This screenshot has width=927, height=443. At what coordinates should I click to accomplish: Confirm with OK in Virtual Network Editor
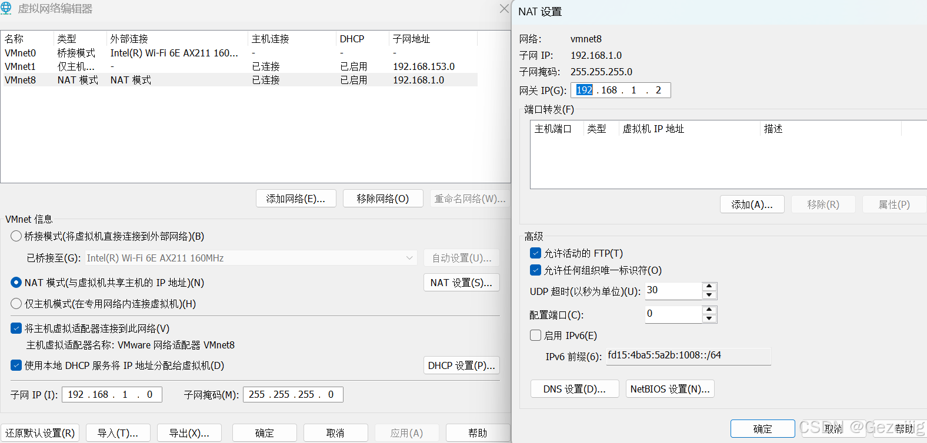[x=265, y=433]
